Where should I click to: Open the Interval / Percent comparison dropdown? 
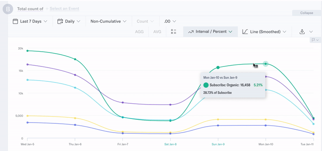210,32
